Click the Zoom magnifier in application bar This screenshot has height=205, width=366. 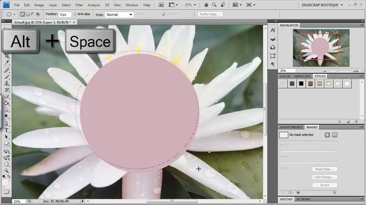click(x=214, y=5)
